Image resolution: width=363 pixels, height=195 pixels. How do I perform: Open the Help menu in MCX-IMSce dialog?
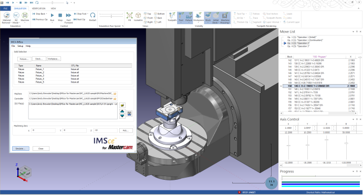[28, 46]
